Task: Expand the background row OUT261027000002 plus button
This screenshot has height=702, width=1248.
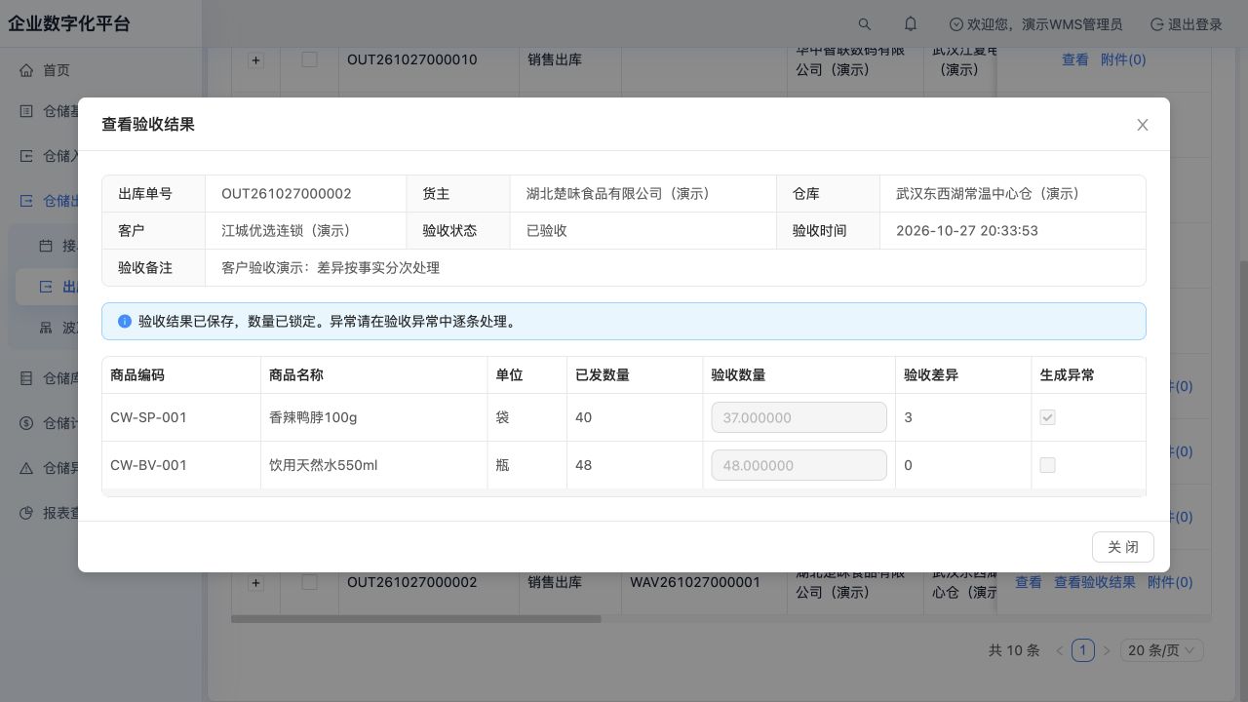Action: [256, 583]
